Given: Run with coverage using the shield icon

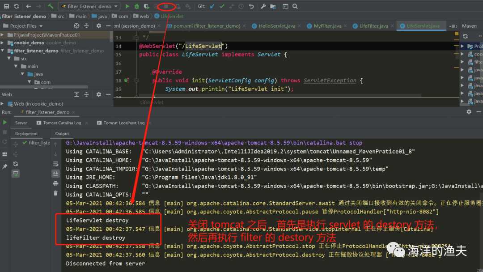Looking at the screenshot, I should [146, 6].
